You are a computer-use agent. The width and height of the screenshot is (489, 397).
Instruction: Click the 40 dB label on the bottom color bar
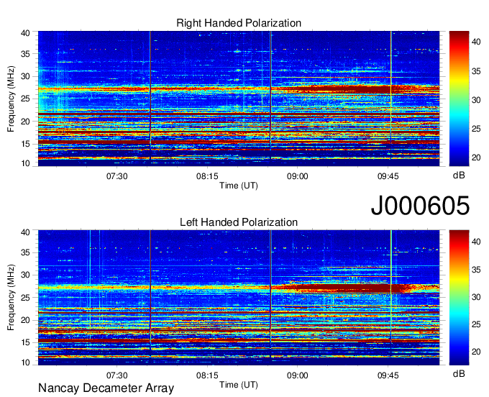tap(476, 242)
